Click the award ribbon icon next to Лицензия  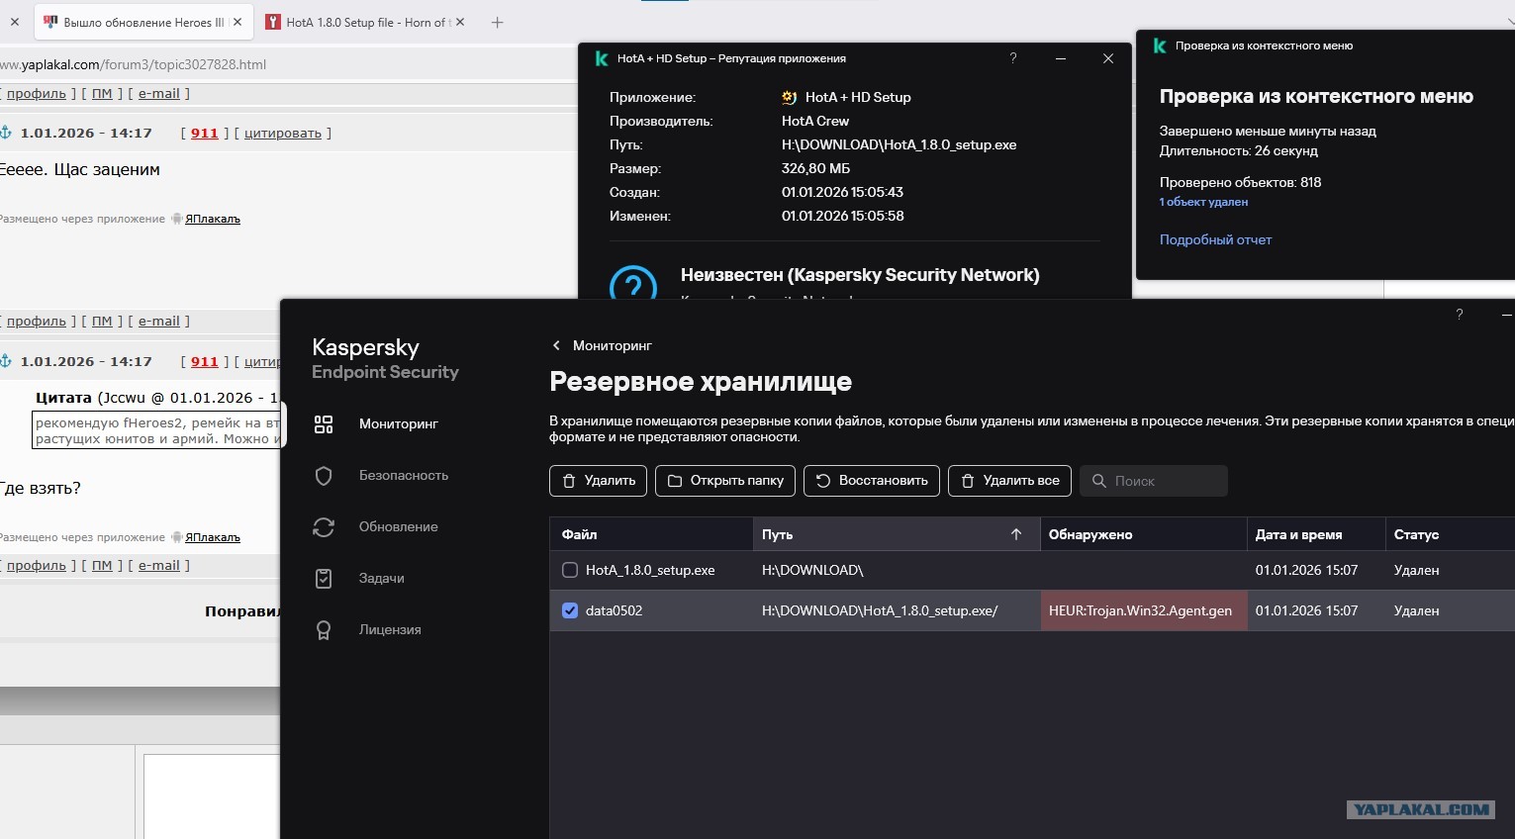[x=324, y=630]
